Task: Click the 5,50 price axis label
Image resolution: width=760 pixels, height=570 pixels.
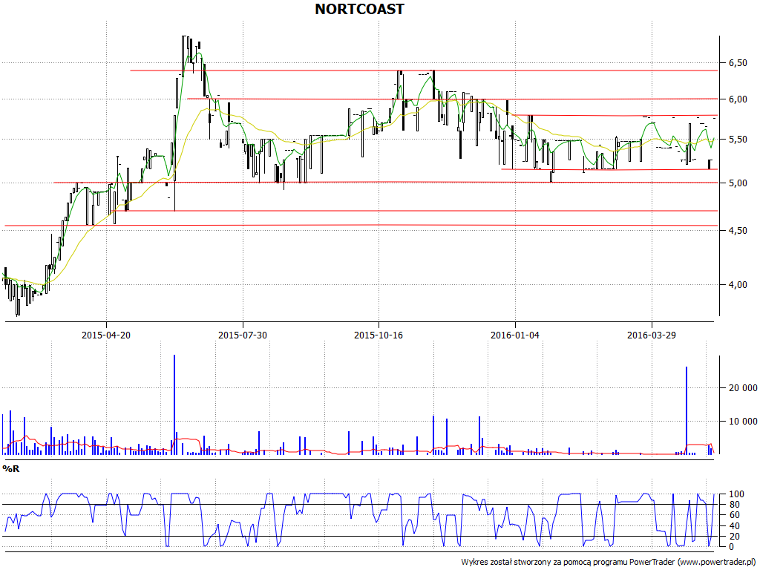Action: click(737, 140)
